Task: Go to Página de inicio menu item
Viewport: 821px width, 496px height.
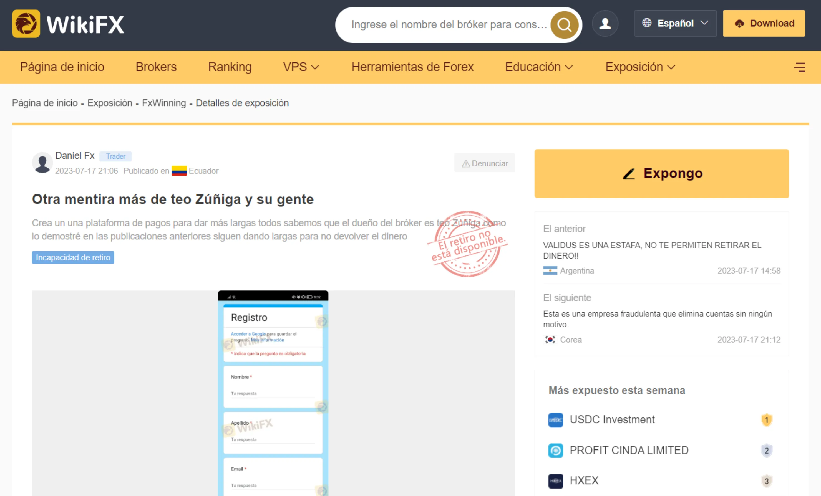Action: 62,67
